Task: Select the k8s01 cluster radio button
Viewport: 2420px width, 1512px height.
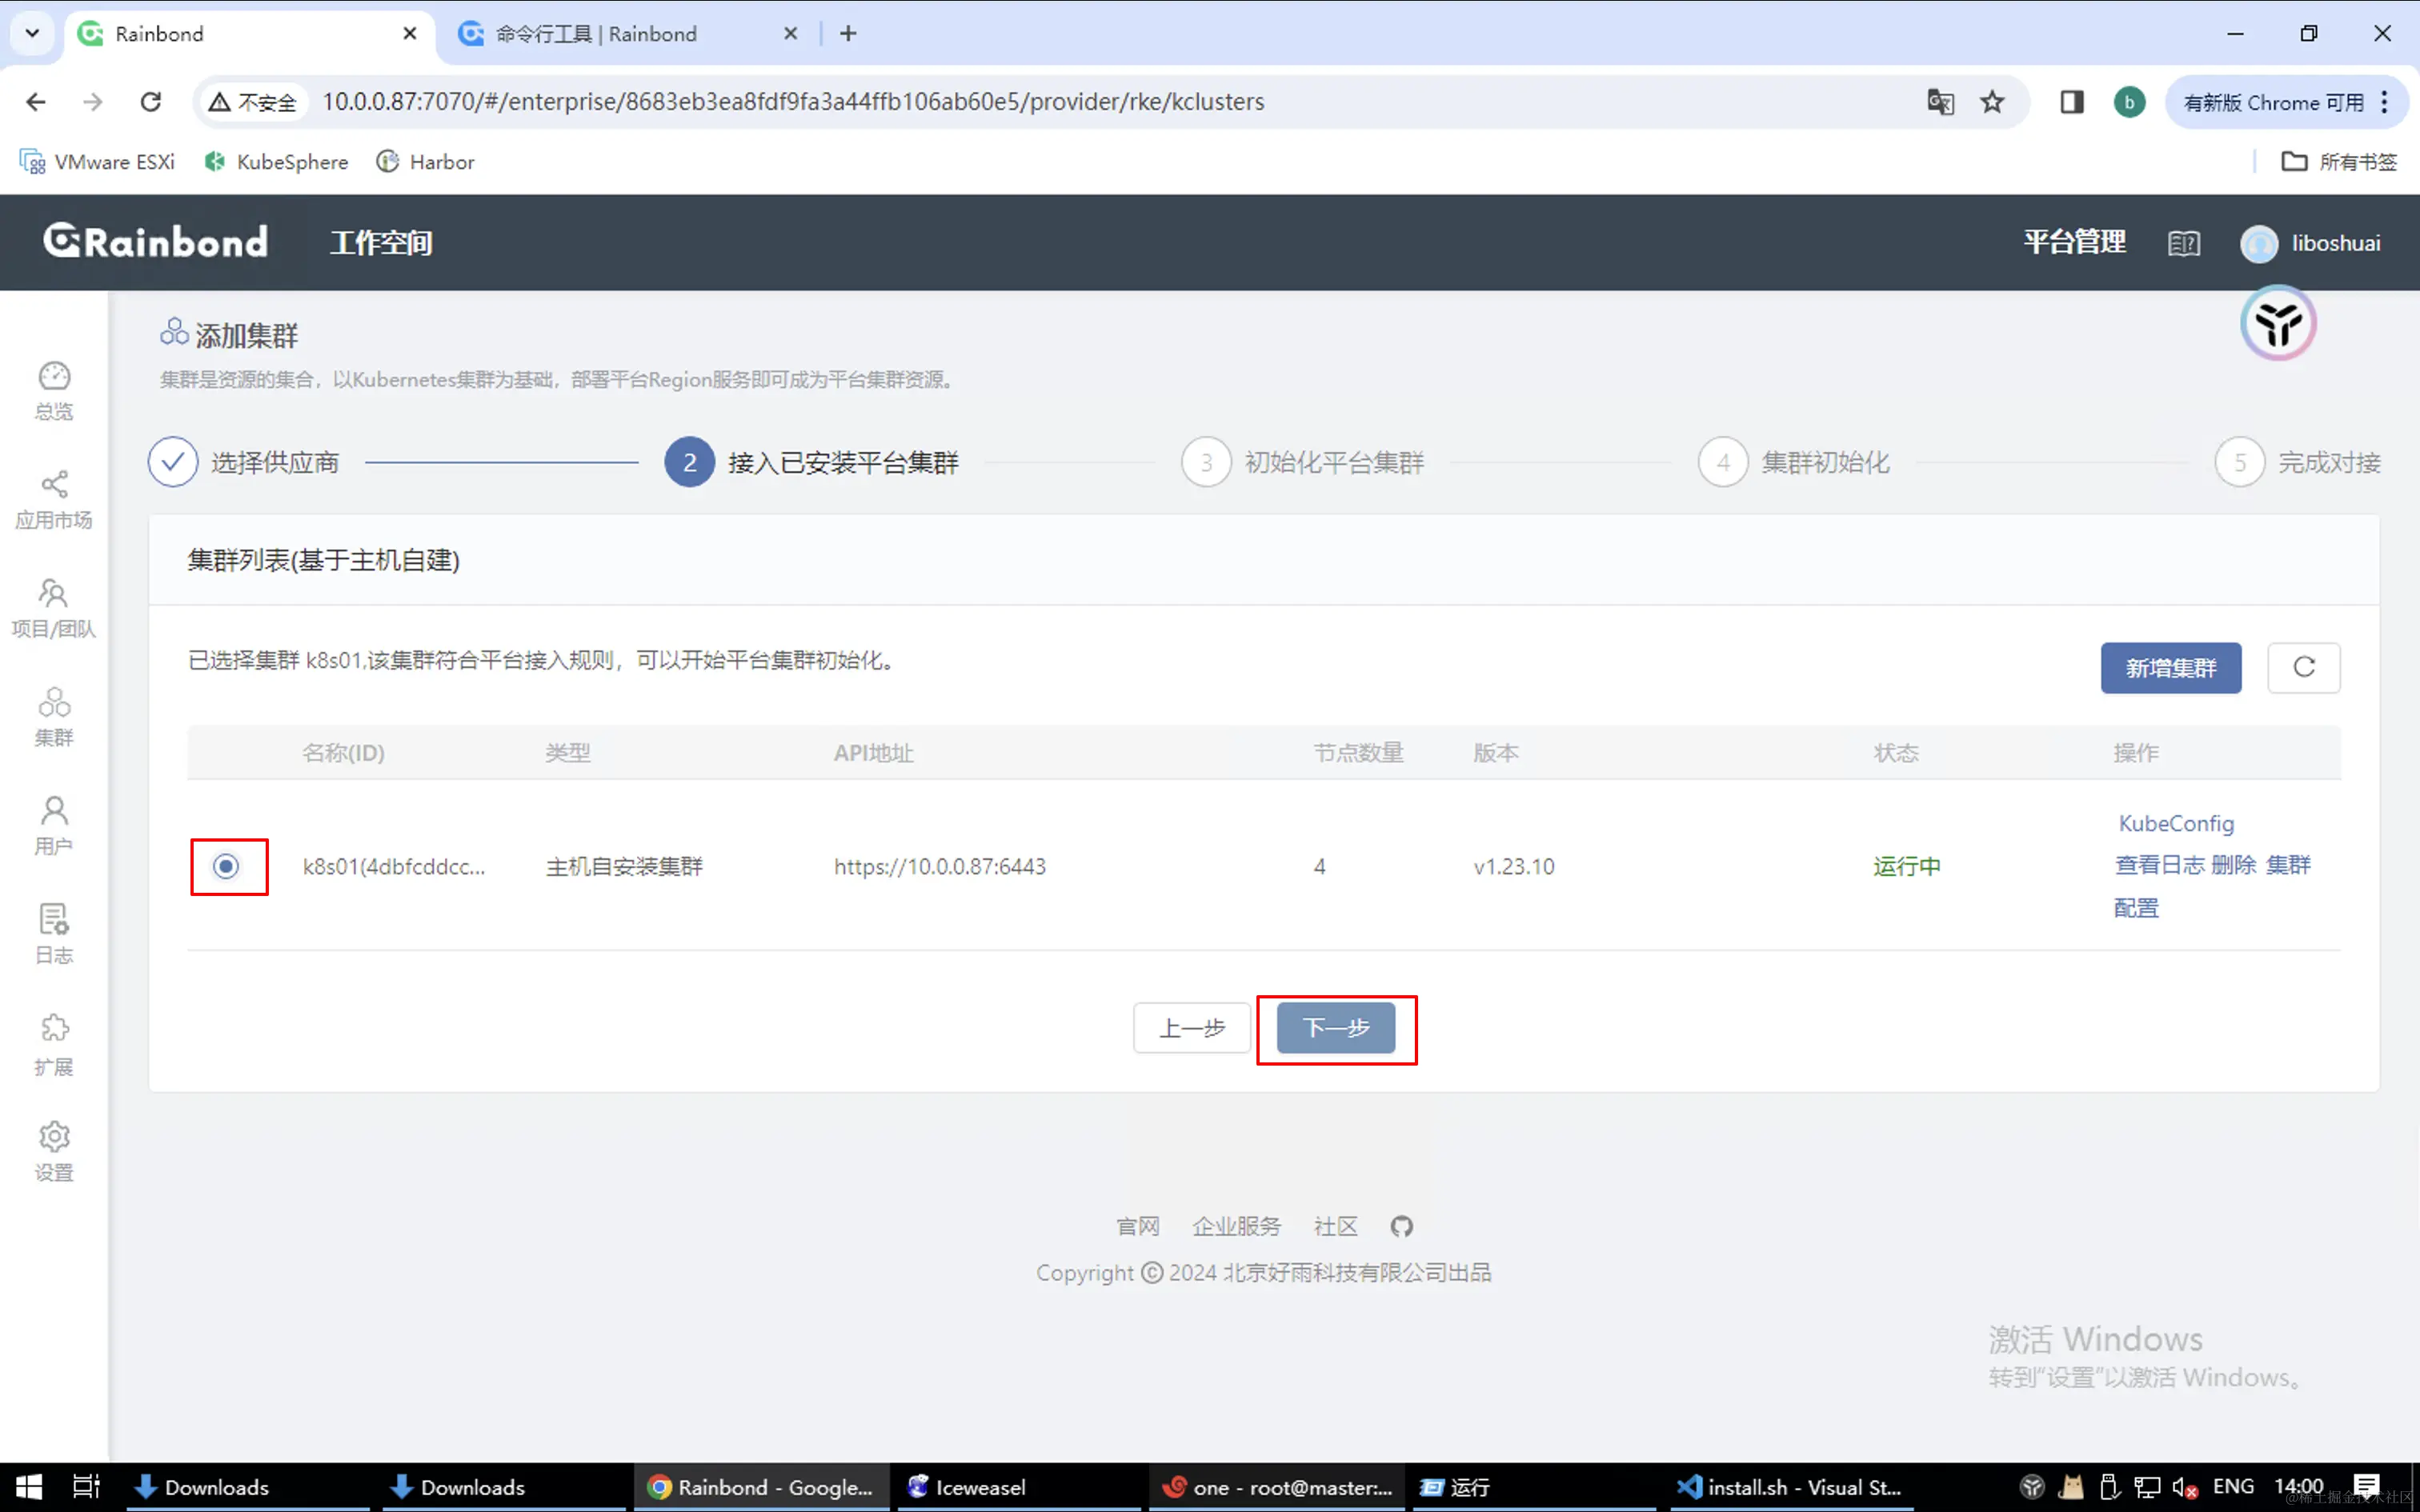Action: [x=227, y=866]
